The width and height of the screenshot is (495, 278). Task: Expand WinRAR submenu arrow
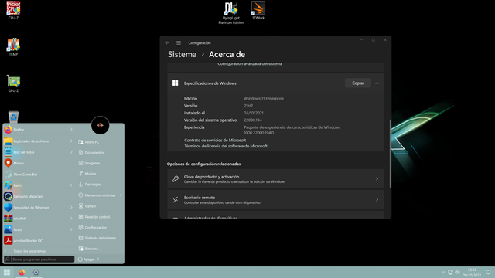pyautogui.click(x=71, y=219)
